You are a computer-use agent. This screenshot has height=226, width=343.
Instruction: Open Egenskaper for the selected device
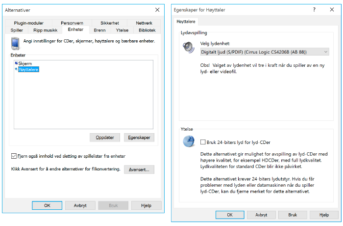pyautogui.click(x=140, y=137)
